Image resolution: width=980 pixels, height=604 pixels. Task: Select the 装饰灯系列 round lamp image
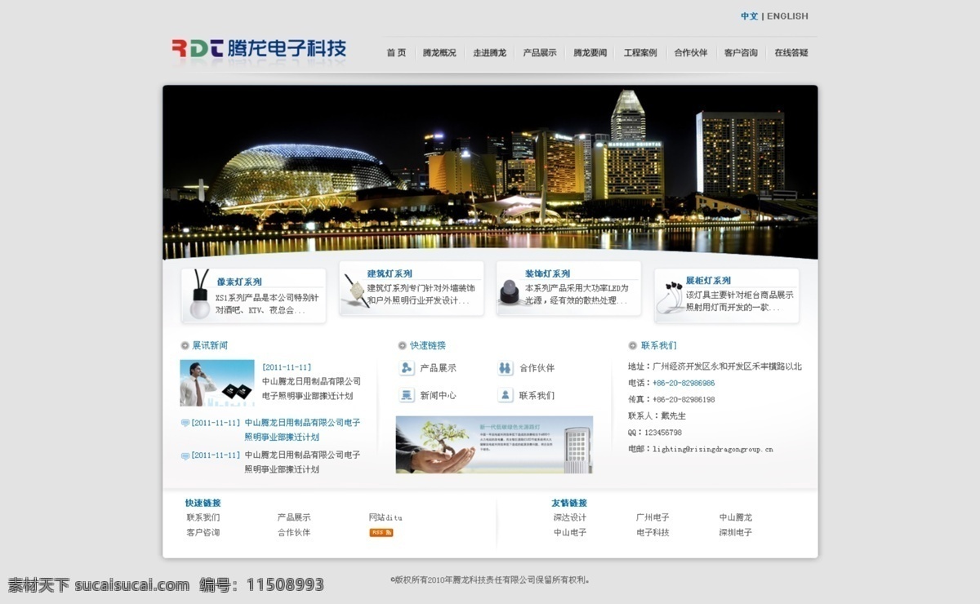(510, 291)
